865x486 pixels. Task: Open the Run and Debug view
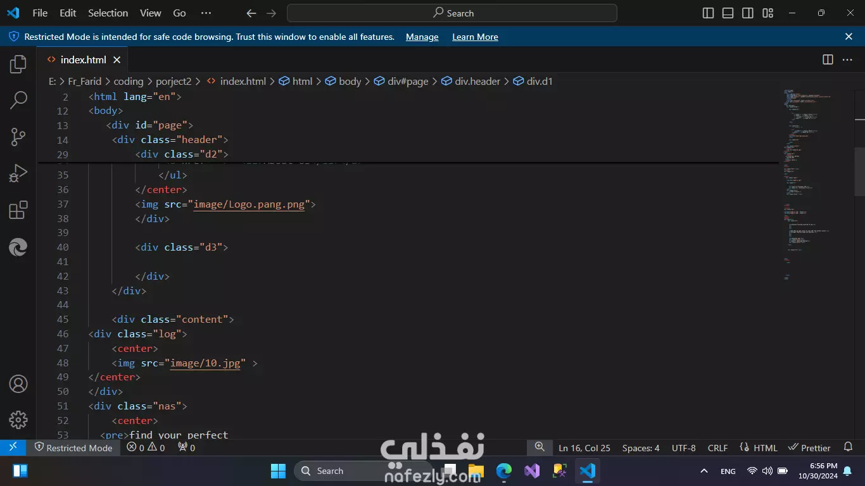(x=18, y=173)
